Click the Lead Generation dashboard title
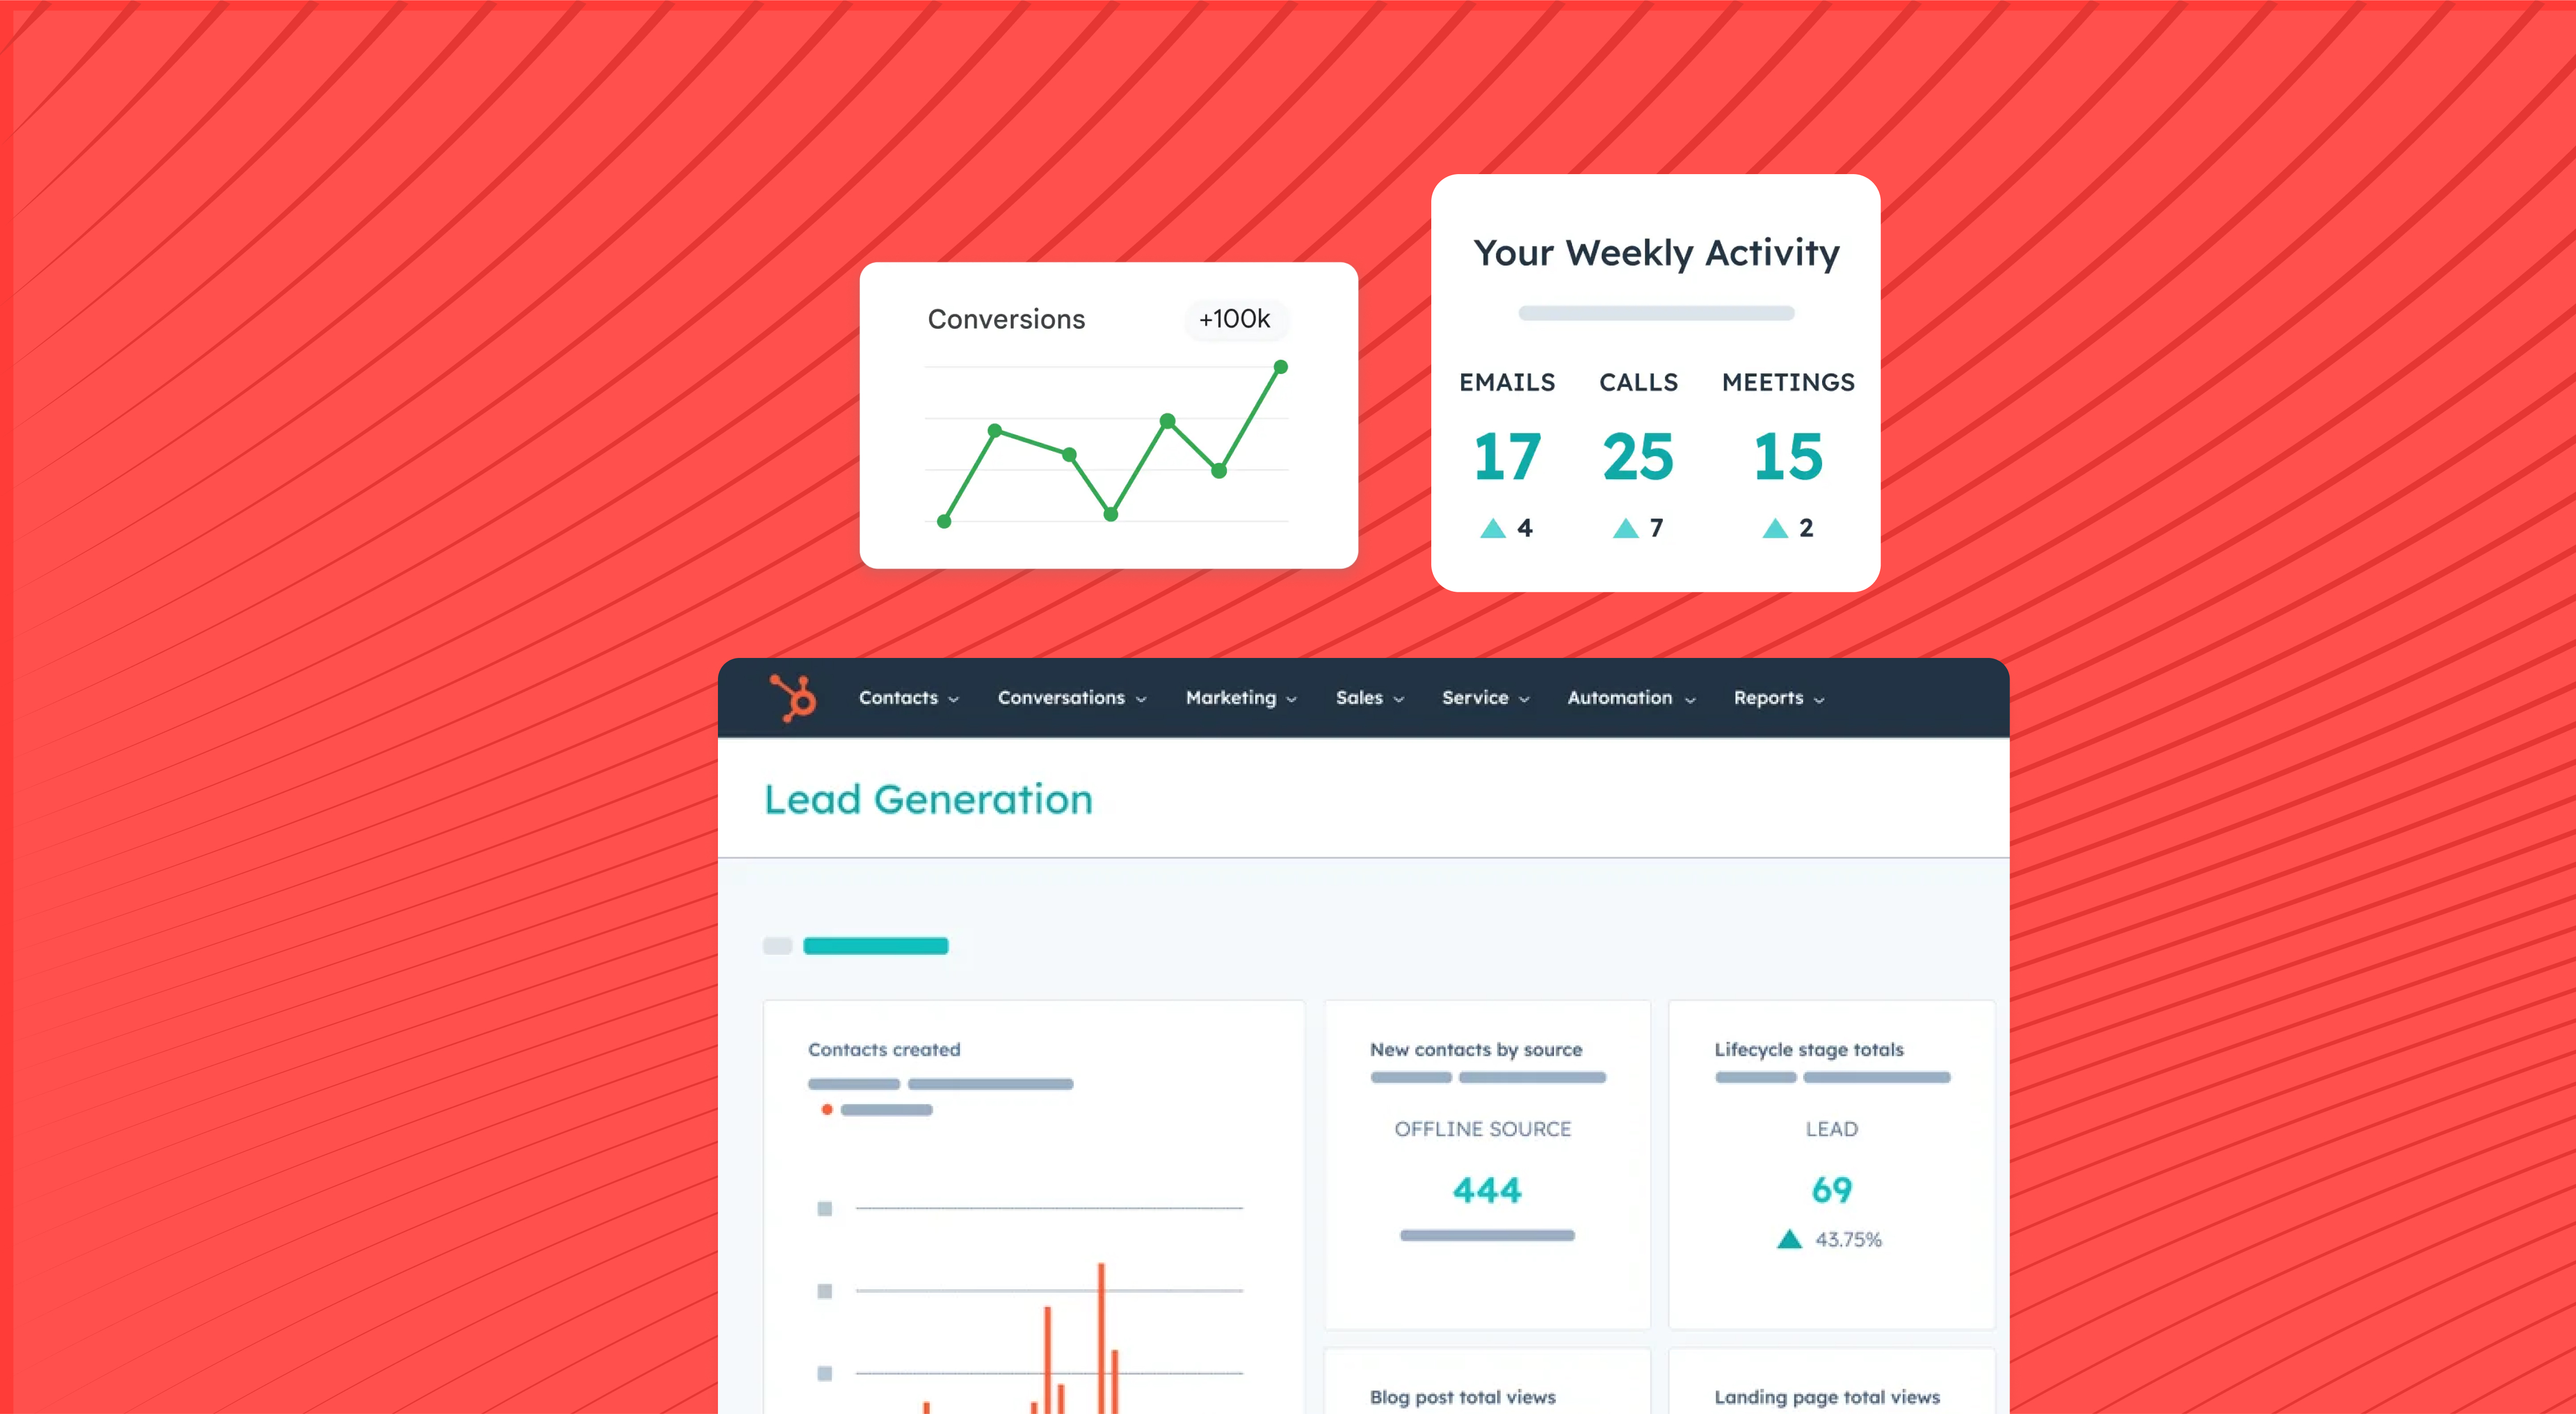 tap(928, 800)
